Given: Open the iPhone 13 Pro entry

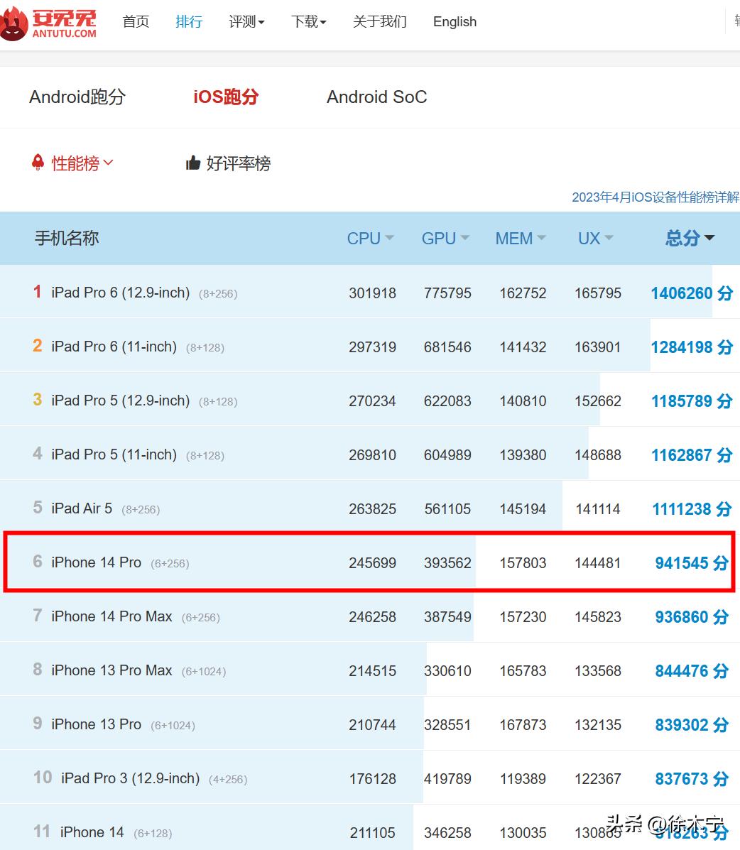Looking at the screenshot, I should [97, 724].
